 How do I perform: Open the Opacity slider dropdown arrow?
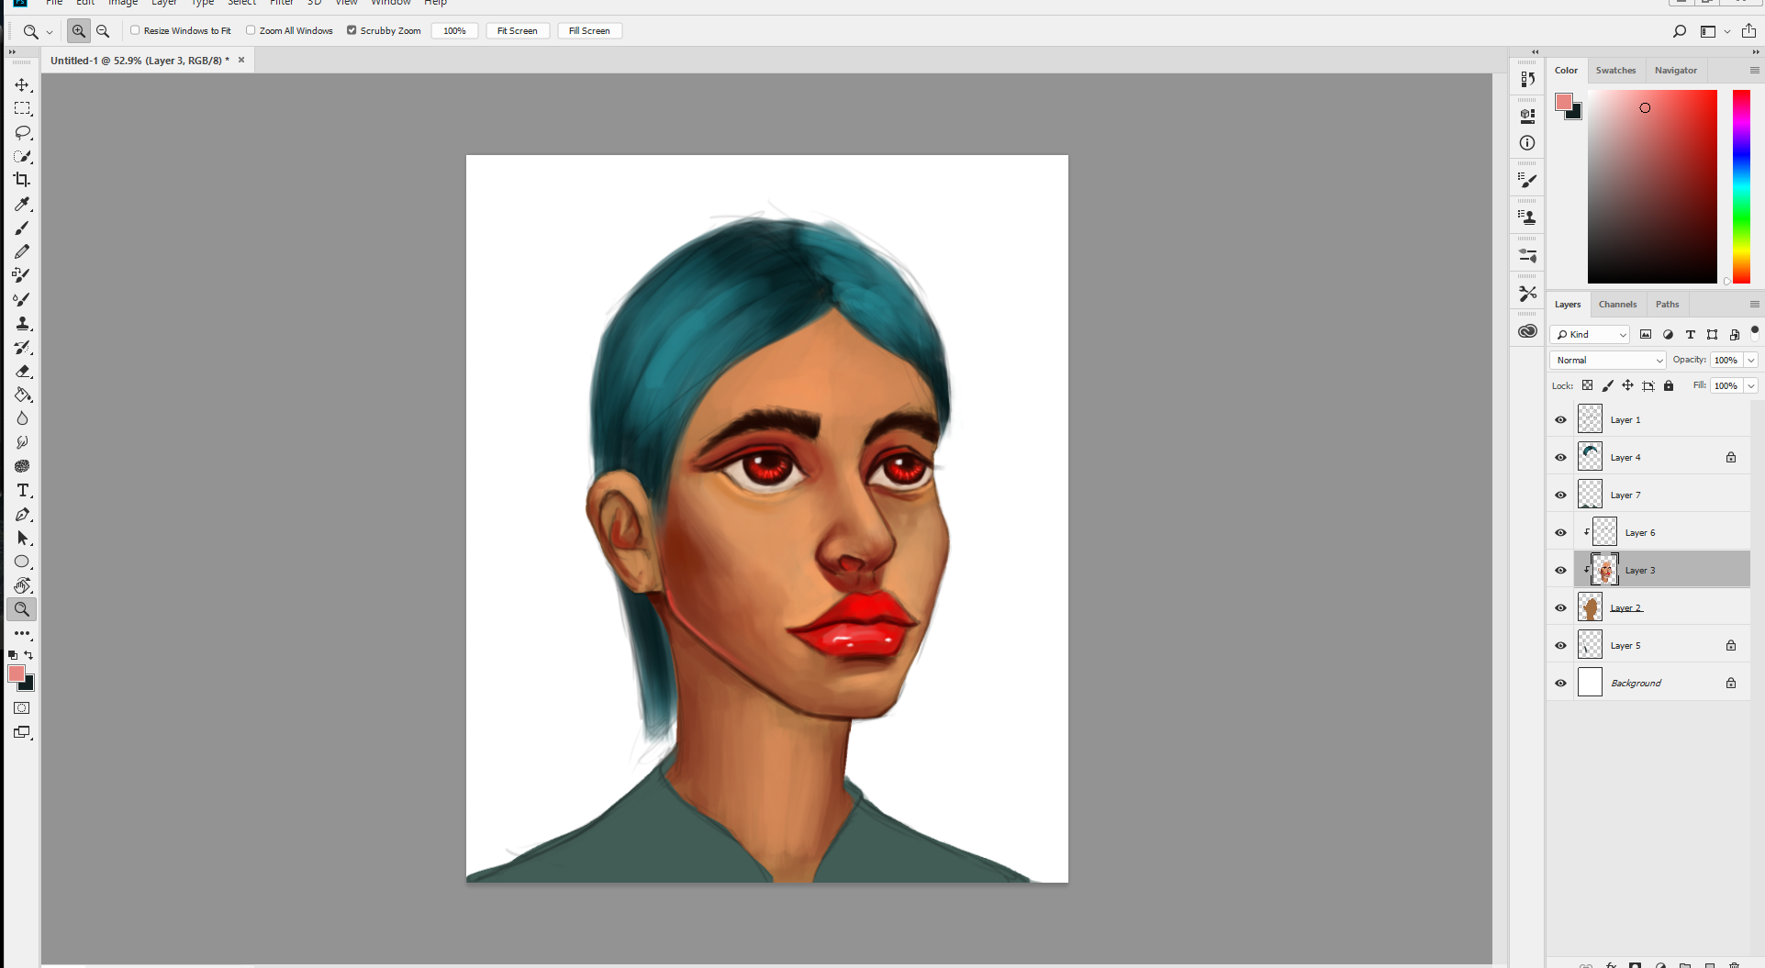(1751, 360)
